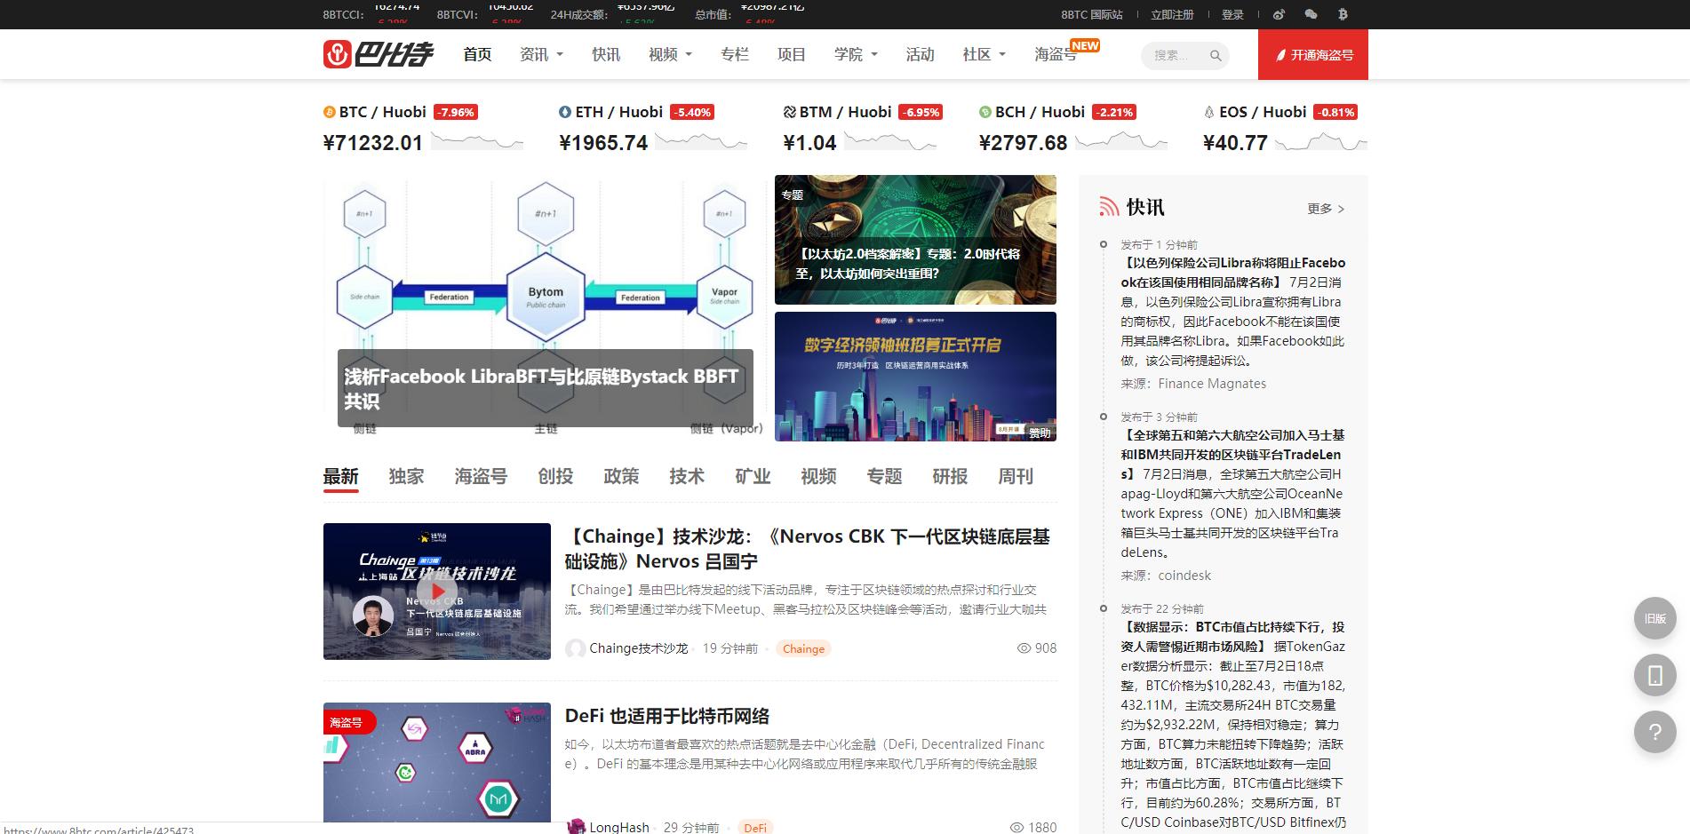Expand the 资讯 dropdown menu

[540, 54]
